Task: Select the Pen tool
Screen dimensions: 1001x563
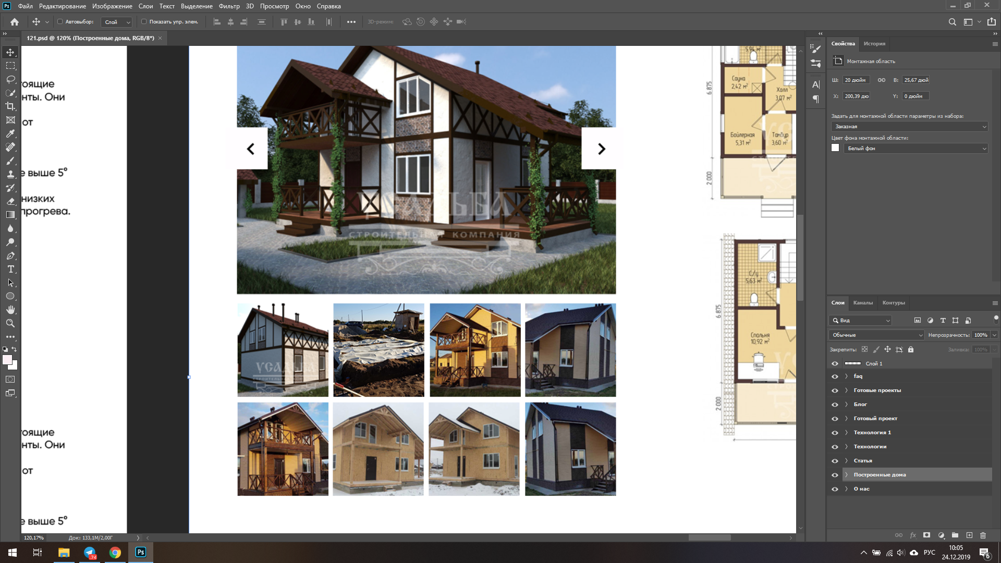Action: pos(10,255)
